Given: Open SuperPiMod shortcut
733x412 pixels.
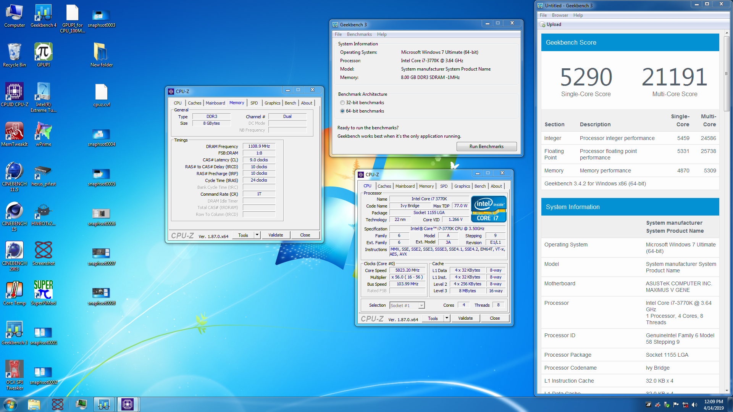Looking at the screenshot, I should click(x=43, y=293).
